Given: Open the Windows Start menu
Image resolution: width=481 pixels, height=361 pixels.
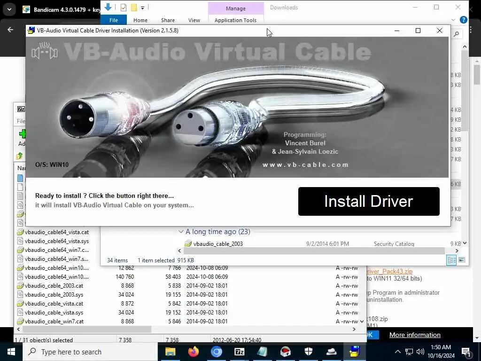Looking at the screenshot, I should coord(11,352).
